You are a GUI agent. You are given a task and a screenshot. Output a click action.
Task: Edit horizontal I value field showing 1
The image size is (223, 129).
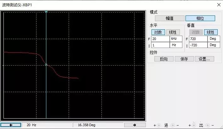pyautogui.click(x=160, y=45)
